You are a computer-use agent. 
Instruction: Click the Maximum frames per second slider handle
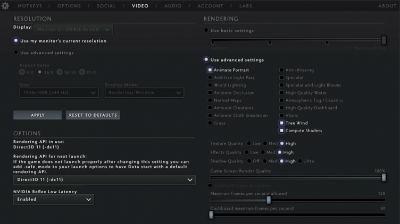coord(269,200)
